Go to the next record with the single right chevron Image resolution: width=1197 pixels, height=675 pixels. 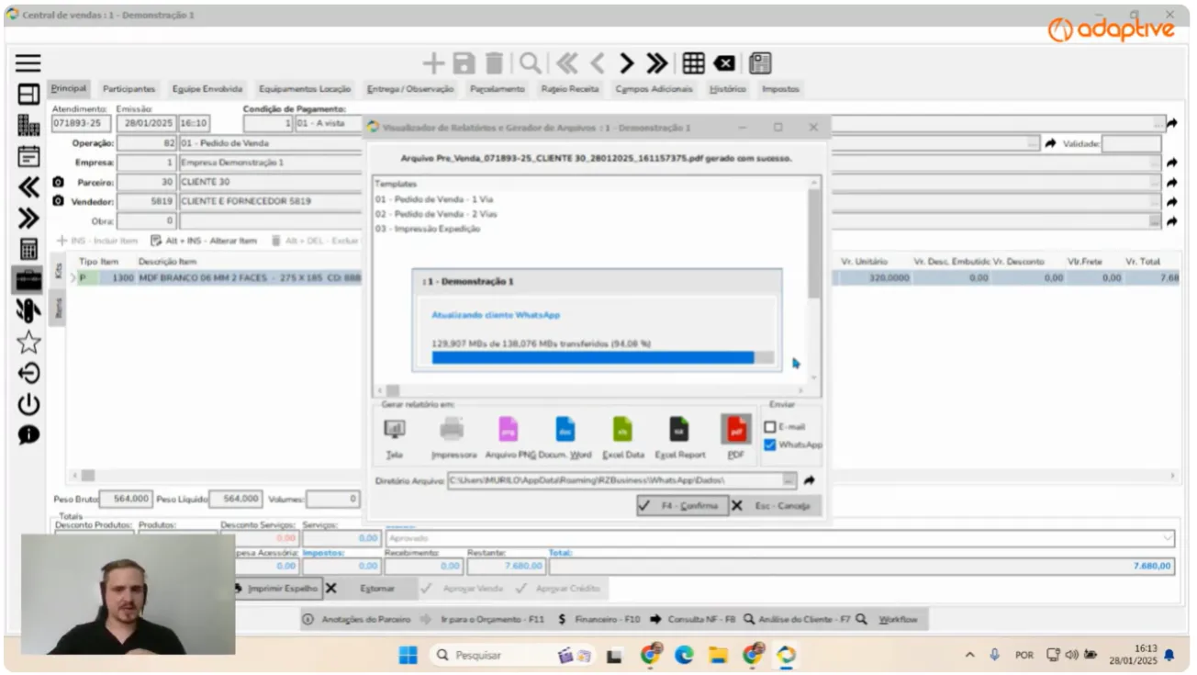pyautogui.click(x=627, y=62)
